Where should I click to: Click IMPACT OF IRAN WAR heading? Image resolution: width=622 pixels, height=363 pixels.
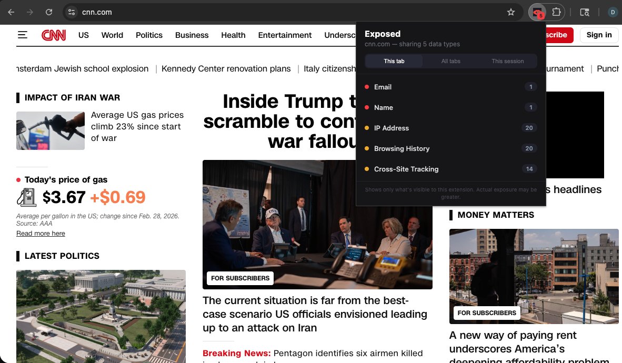72,98
